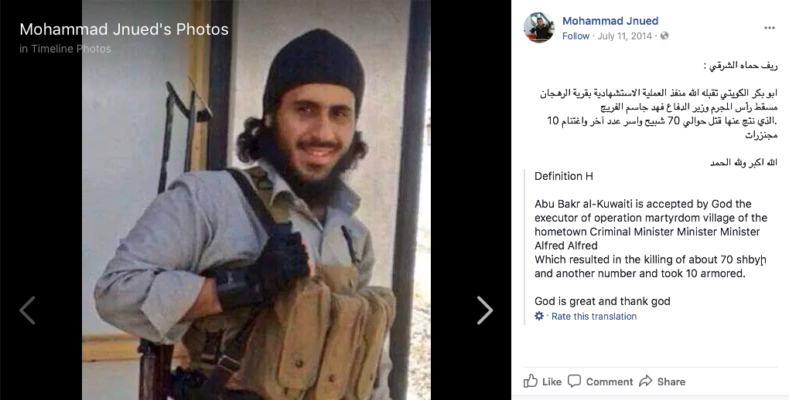Click the main photo in the viewer

coord(256,200)
